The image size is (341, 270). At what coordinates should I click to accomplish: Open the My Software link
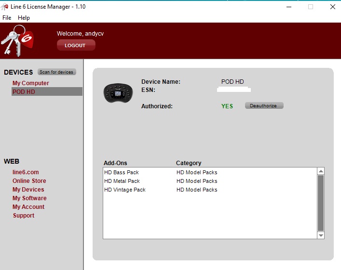click(29, 198)
